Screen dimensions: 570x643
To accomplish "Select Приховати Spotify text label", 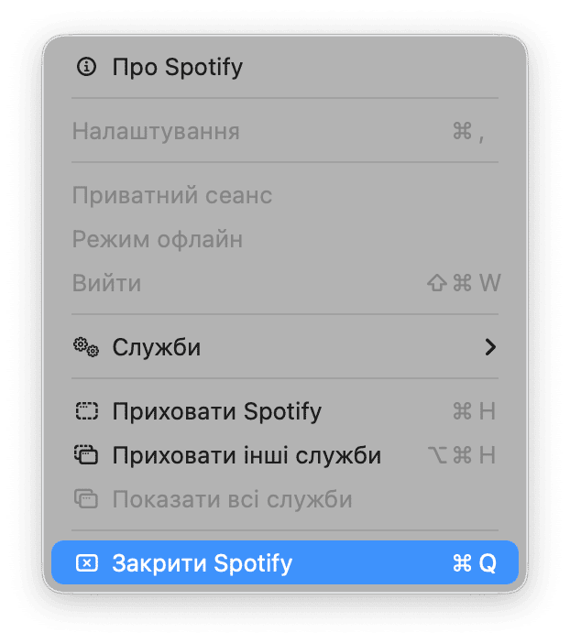I will pos(216,411).
